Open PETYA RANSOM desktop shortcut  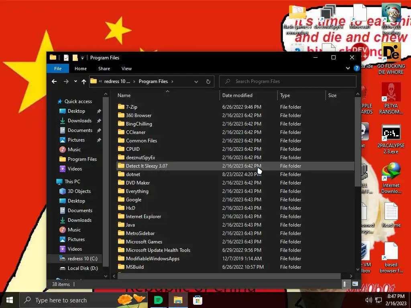tap(391, 98)
